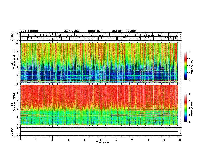Click the '3' tick label on time axis

coord(68,140)
